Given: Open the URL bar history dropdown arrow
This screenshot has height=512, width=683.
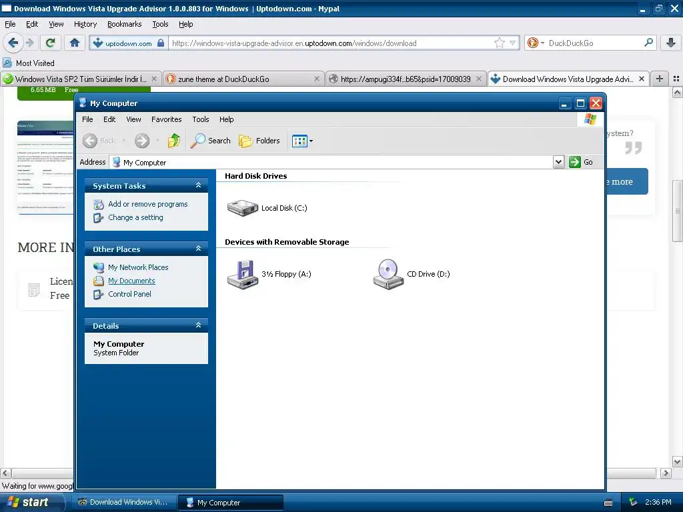Looking at the screenshot, I should point(513,43).
